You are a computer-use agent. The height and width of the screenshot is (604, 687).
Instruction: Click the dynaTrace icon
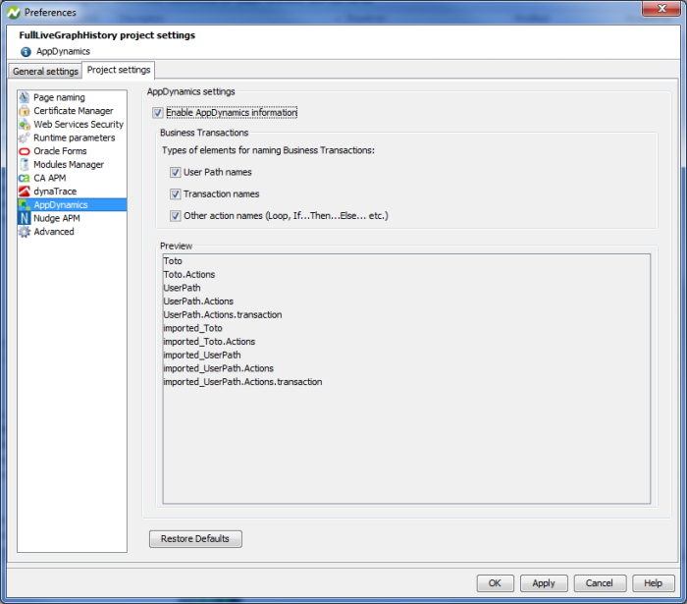click(25, 192)
